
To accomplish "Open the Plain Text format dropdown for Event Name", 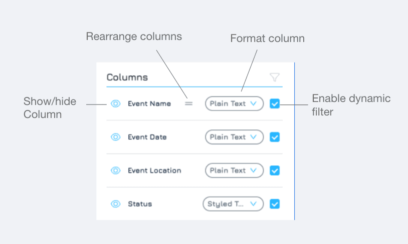I will click(x=234, y=103).
